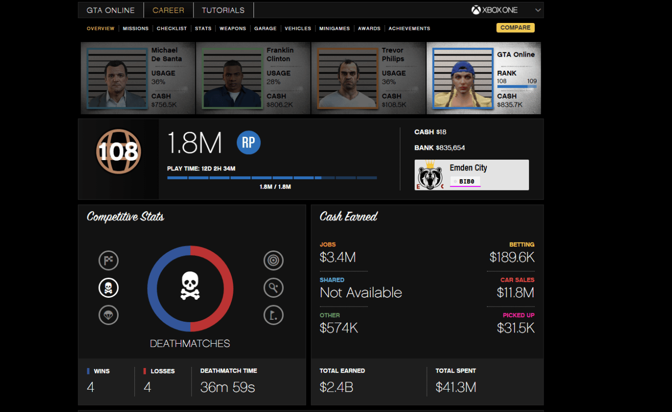
Task: Open the Emden City crew link
Action: click(468, 168)
